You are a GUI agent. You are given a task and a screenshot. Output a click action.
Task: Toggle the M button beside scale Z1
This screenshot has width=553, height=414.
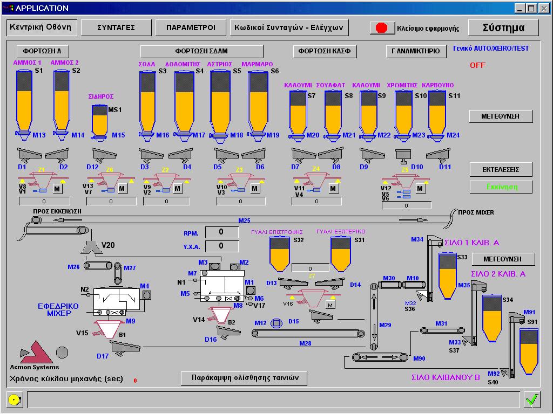[57, 189]
